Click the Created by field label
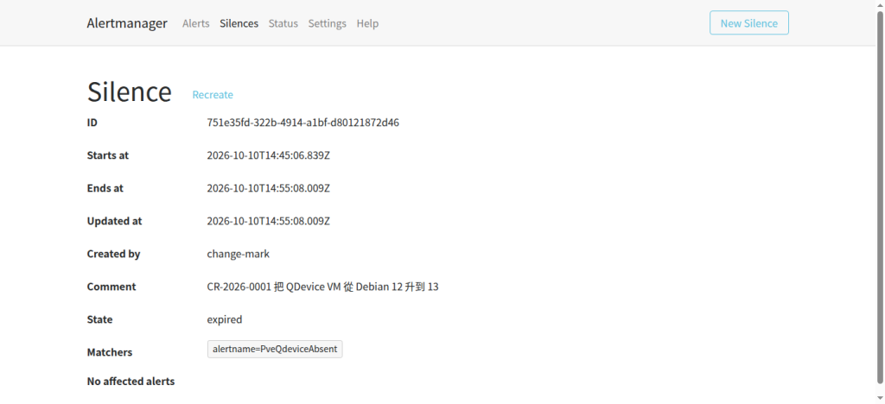Viewport: 885px width, 404px height. pyautogui.click(x=113, y=254)
